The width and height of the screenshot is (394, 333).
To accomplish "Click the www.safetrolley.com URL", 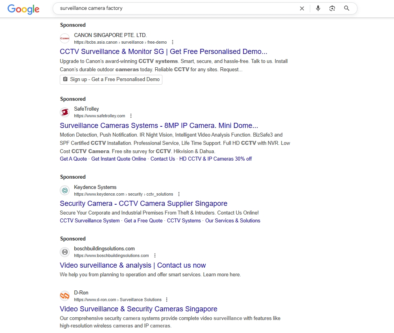I will (99, 116).
